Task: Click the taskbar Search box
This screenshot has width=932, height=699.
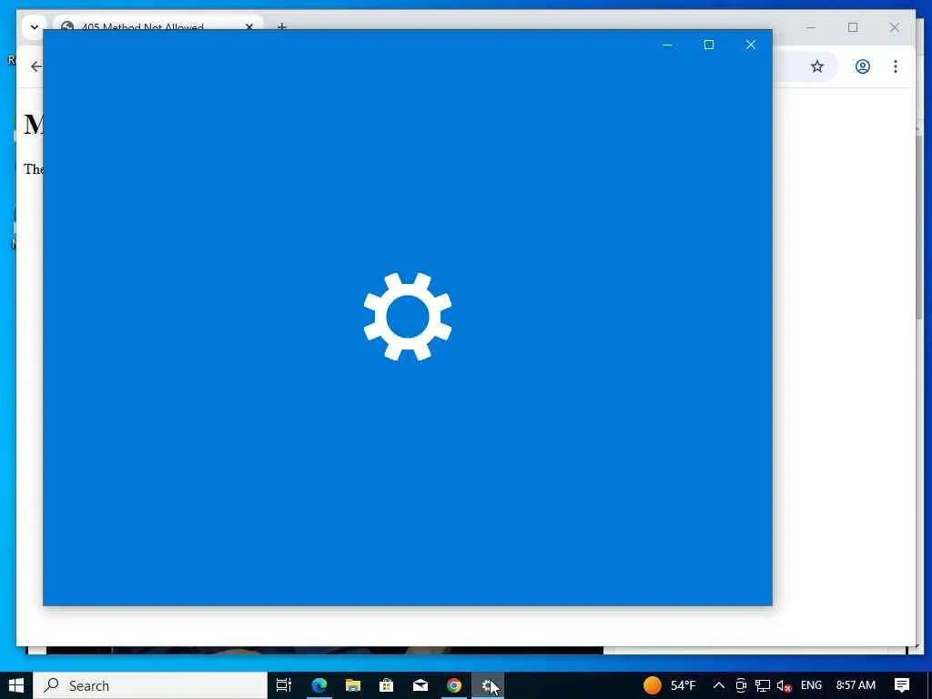Action: [x=150, y=685]
